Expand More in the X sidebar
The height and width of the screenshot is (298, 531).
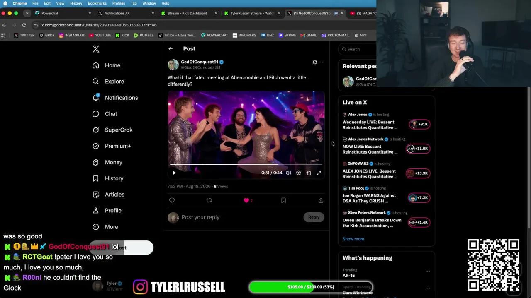tap(105, 227)
